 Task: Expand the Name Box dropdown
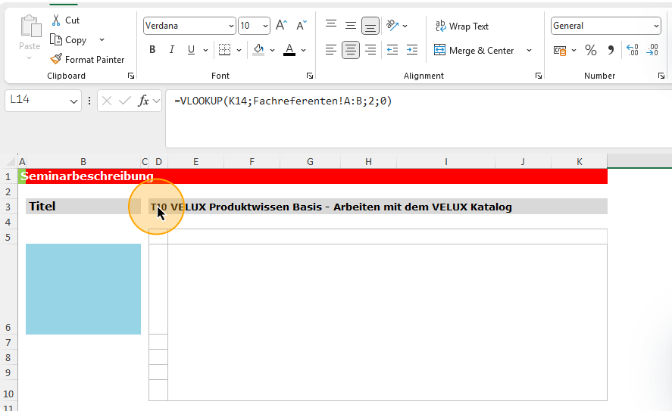(x=73, y=101)
